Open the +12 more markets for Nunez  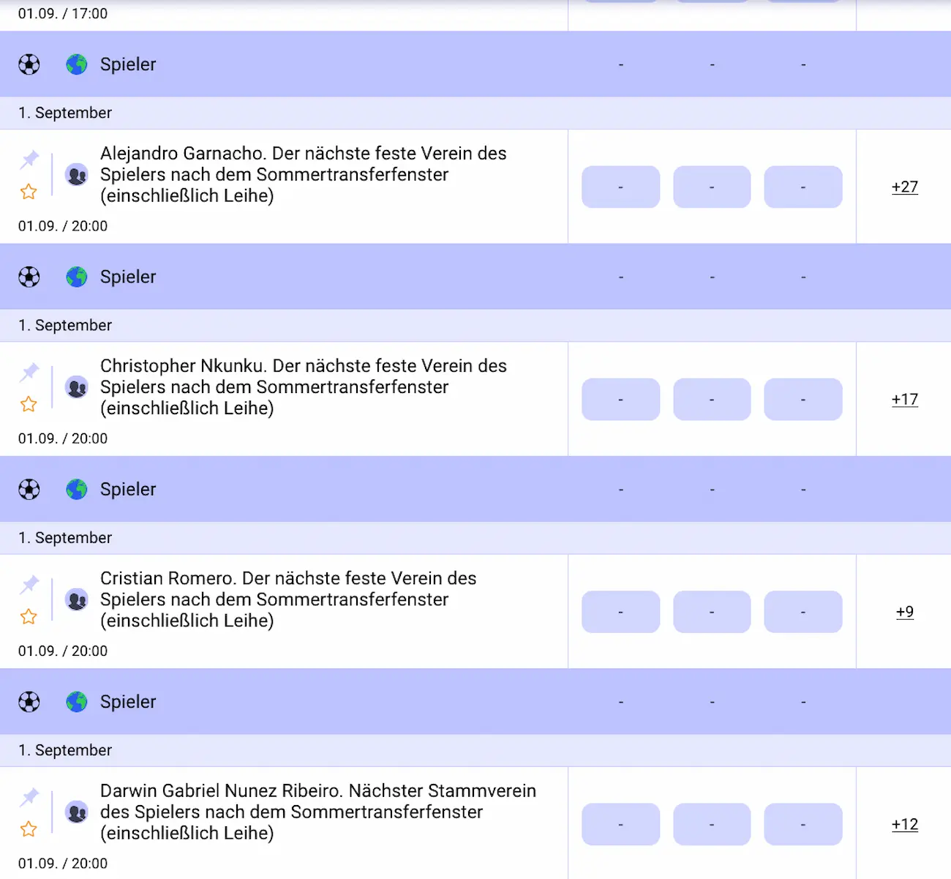pos(905,824)
